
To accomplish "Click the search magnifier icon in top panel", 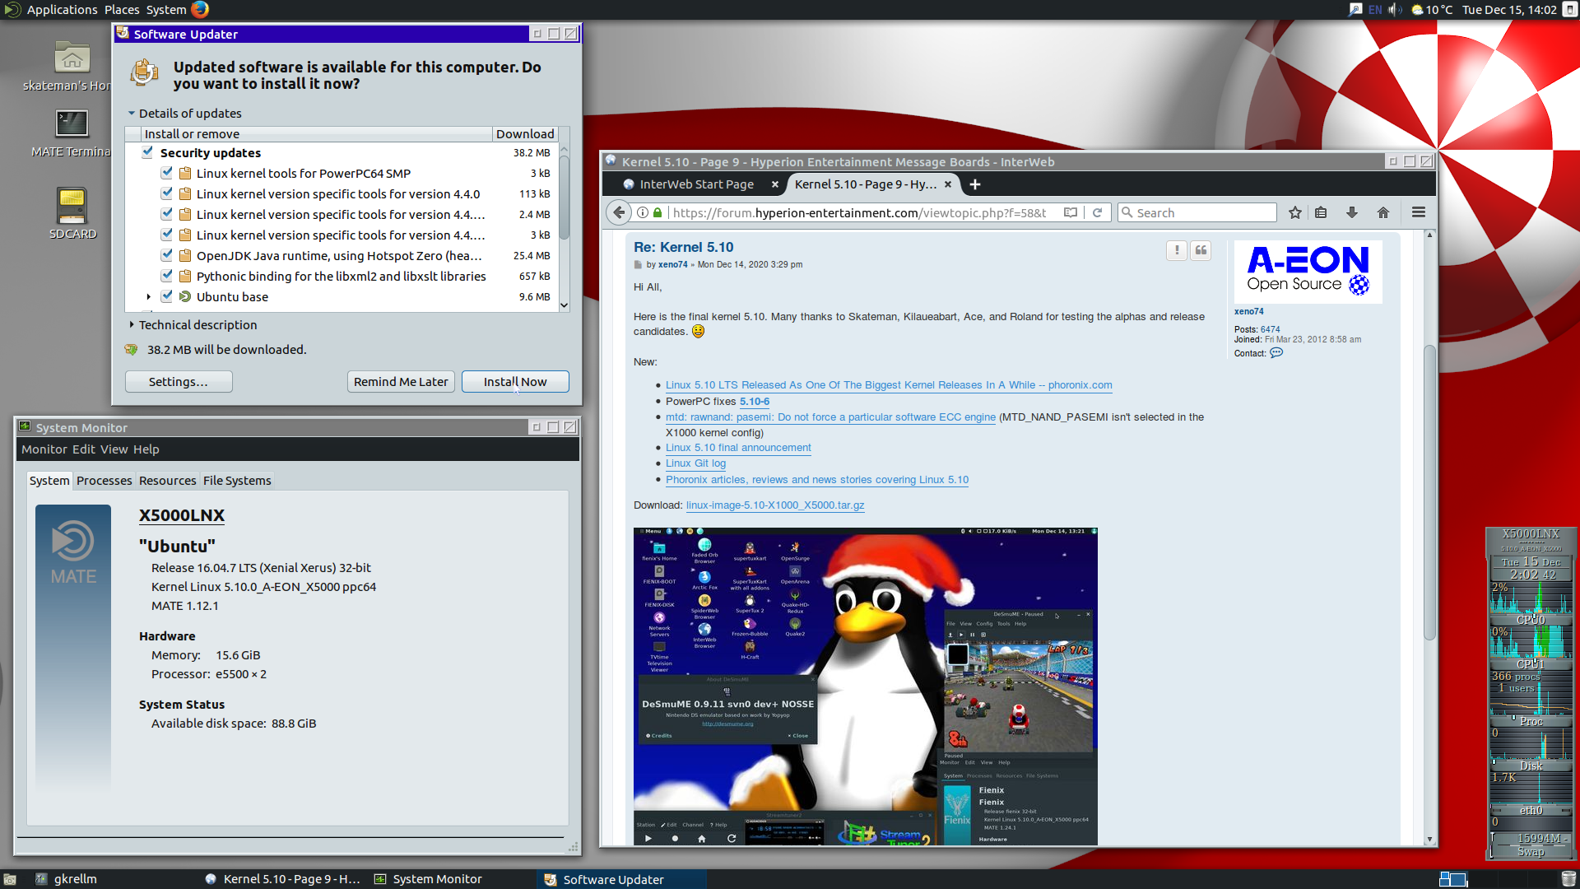I will pos(1355,10).
